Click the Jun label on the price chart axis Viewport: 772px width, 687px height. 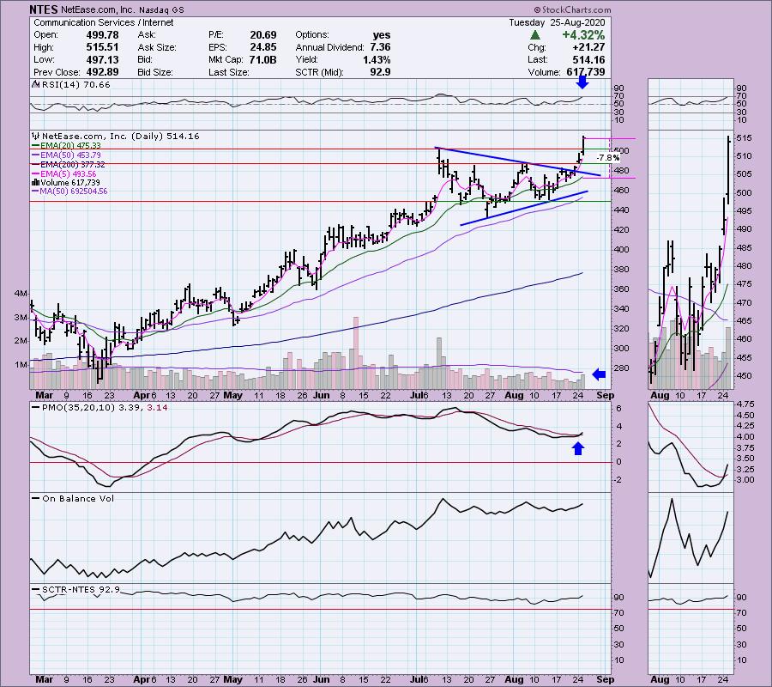[x=322, y=395]
